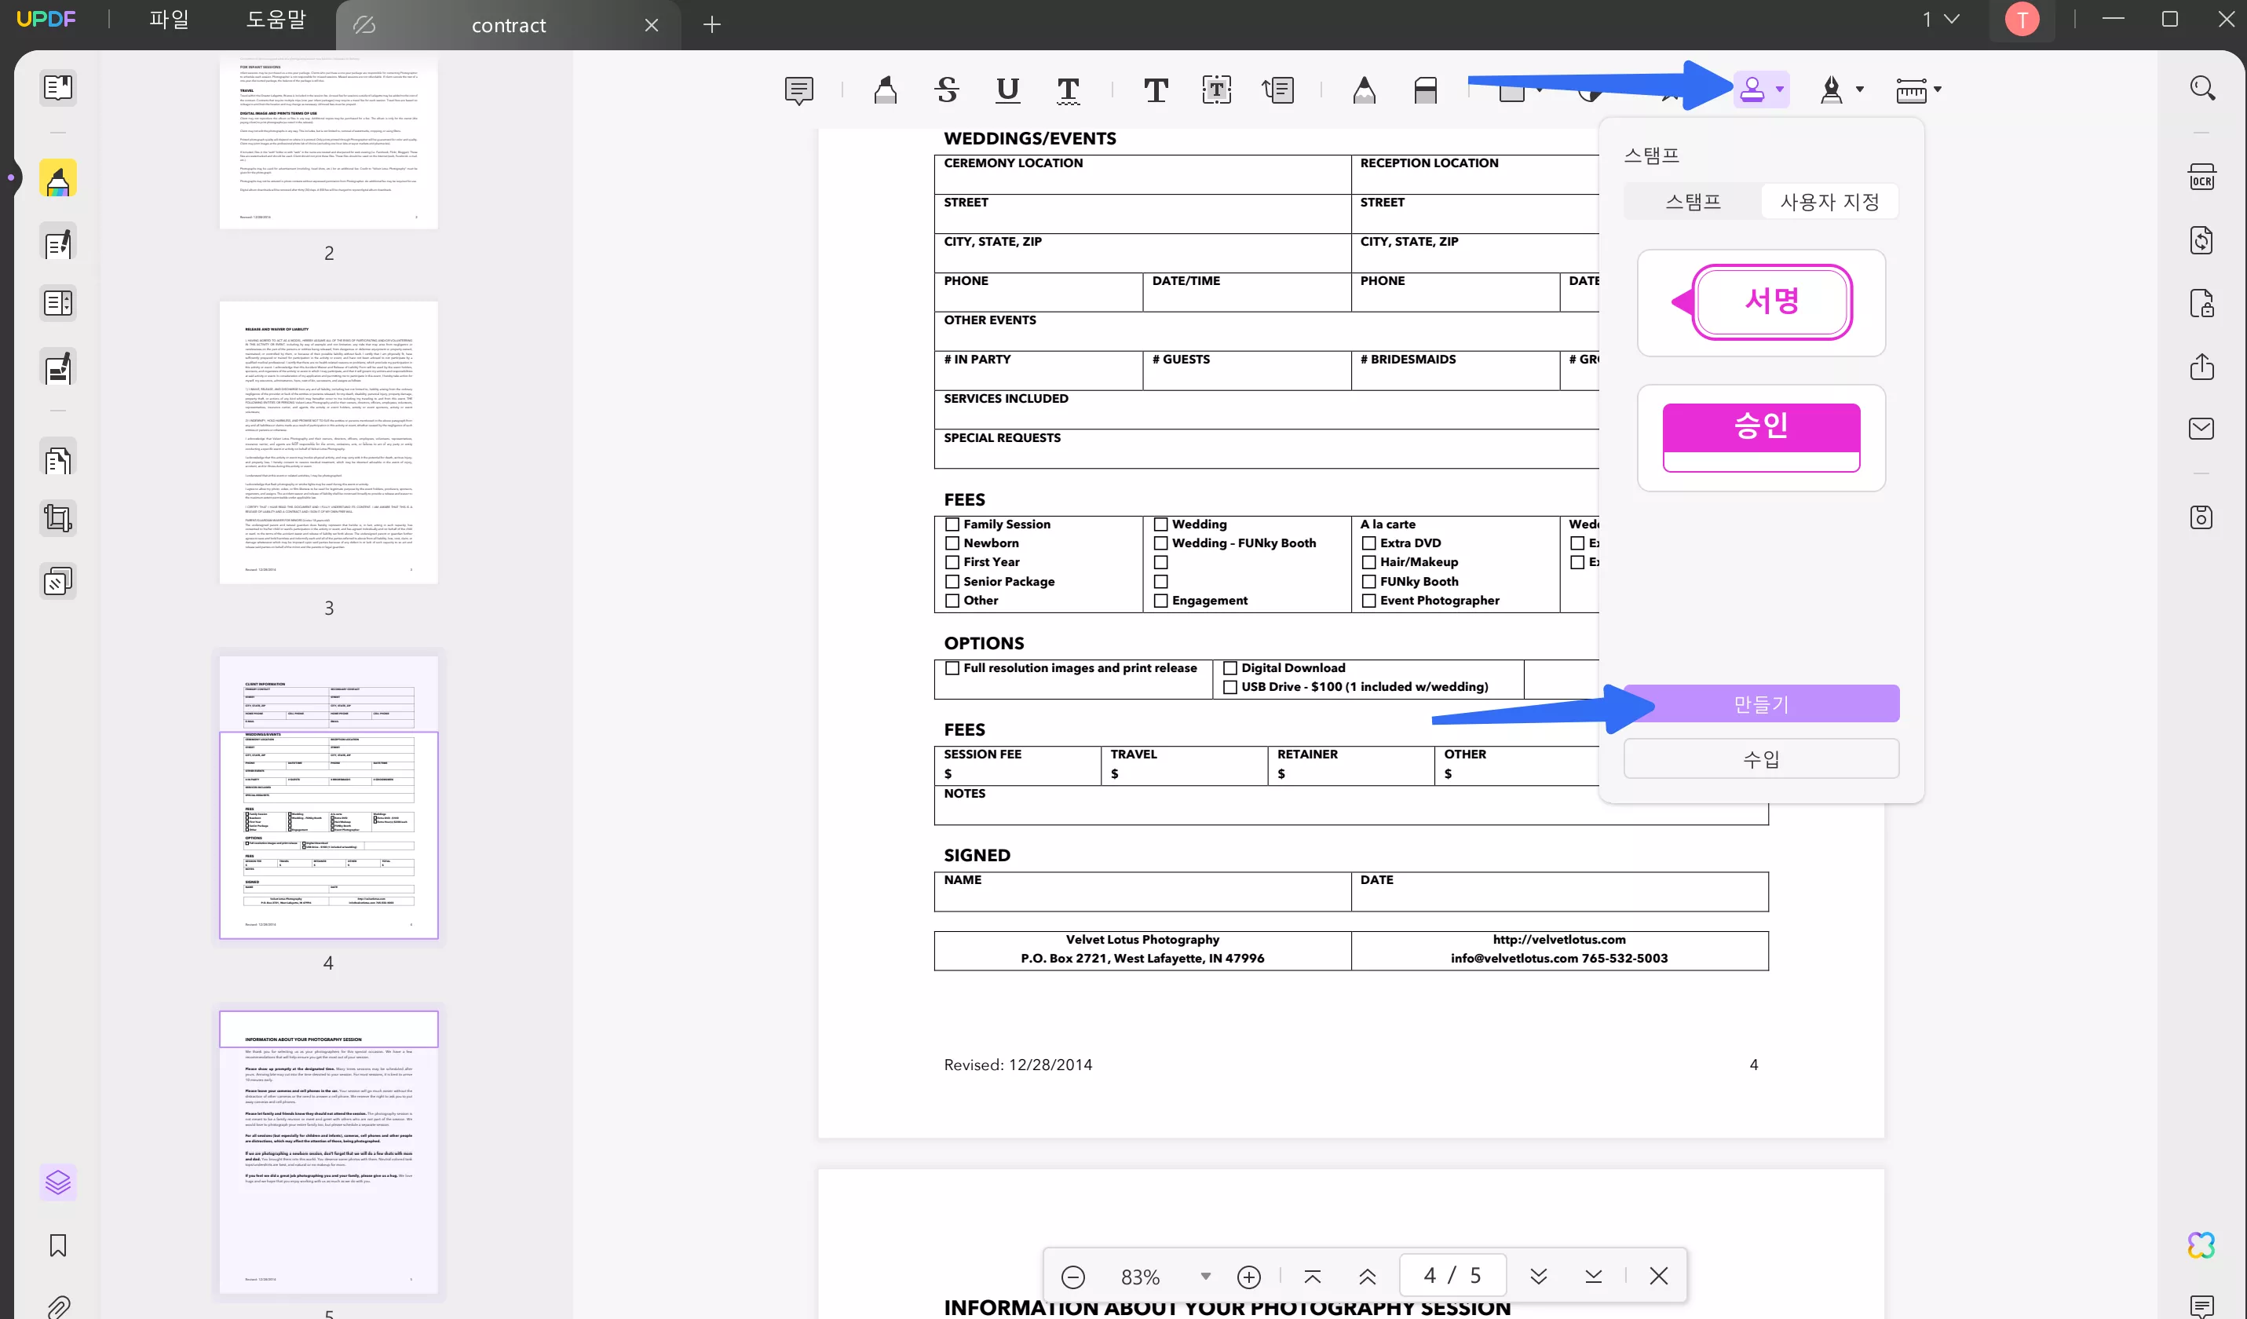Run the OCR recognition tool

(2202, 177)
